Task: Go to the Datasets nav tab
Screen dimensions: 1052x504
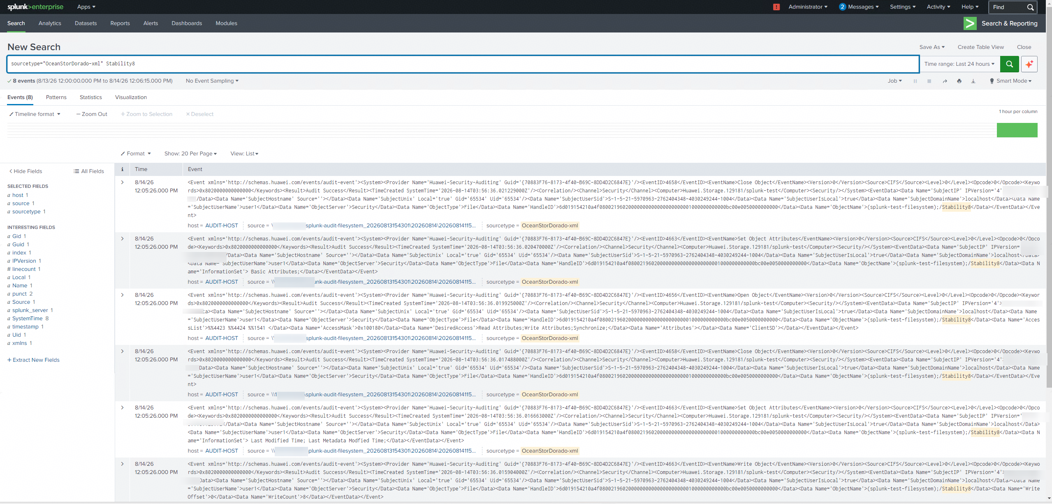Action: point(86,23)
